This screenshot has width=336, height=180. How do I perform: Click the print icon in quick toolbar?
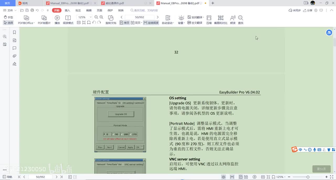pyautogui.click(x=32, y=10)
